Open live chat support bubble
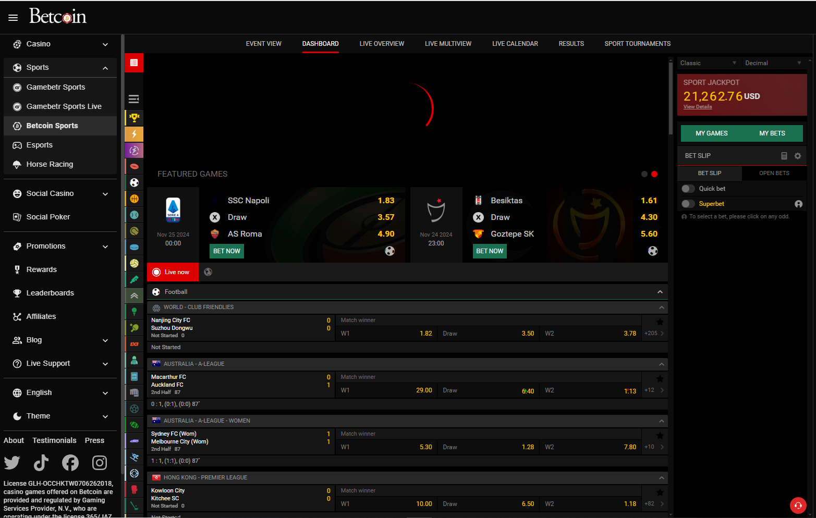This screenshot has height=518, width=816. (798, 505)
